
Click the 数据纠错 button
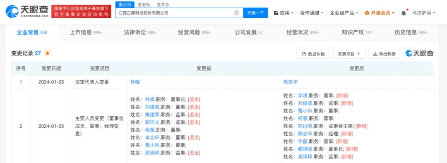click(313, 54)
